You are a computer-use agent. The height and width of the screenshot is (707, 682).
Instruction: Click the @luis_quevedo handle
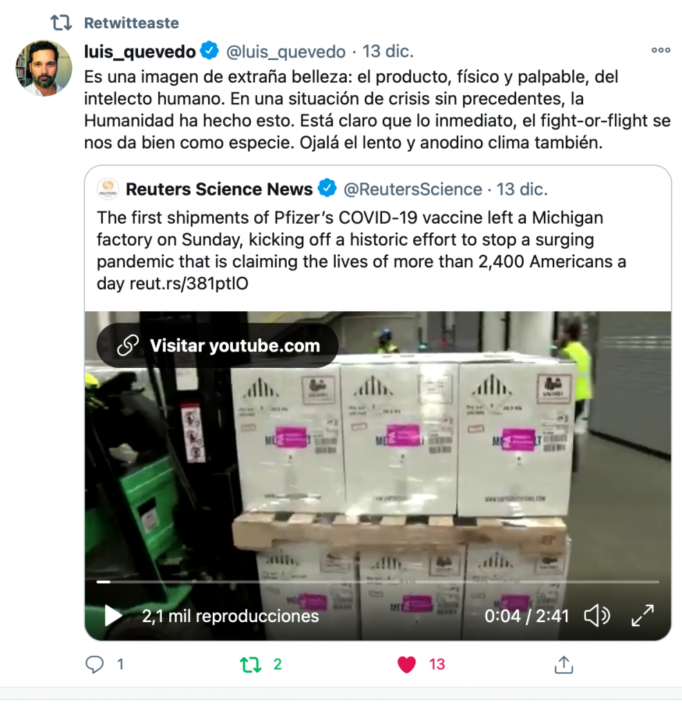click(285, 52)
